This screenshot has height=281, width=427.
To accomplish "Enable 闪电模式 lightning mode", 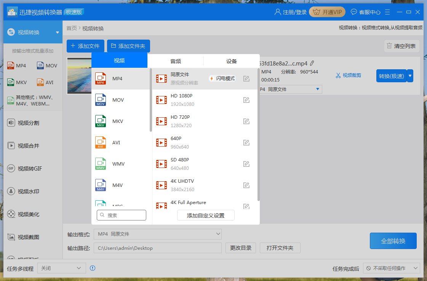I will coord(222,78).
